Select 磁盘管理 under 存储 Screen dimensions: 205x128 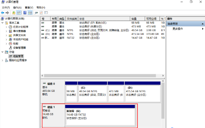18,56
